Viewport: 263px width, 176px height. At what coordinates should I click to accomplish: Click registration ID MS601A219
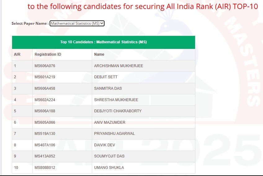tap(45, 77)
